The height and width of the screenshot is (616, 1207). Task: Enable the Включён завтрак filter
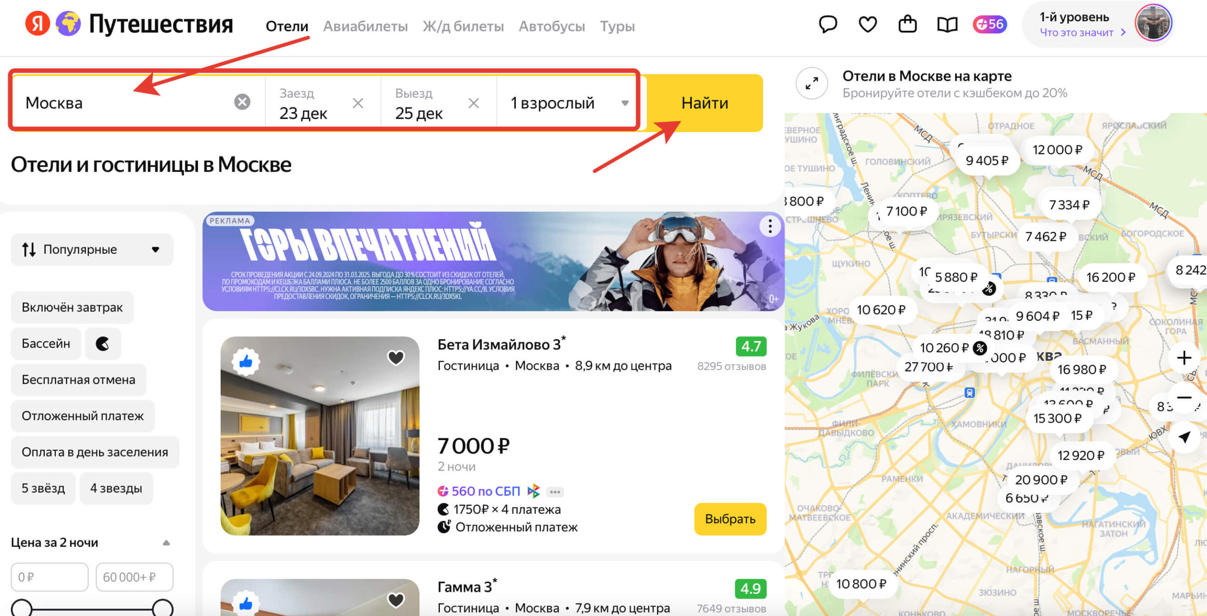pyautogui.click(x=72, y=307)
